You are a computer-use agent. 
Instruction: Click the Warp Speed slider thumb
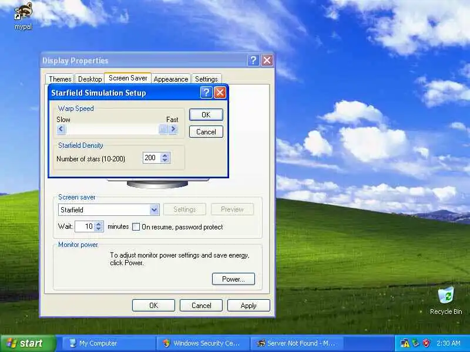(x=163, y=129)
